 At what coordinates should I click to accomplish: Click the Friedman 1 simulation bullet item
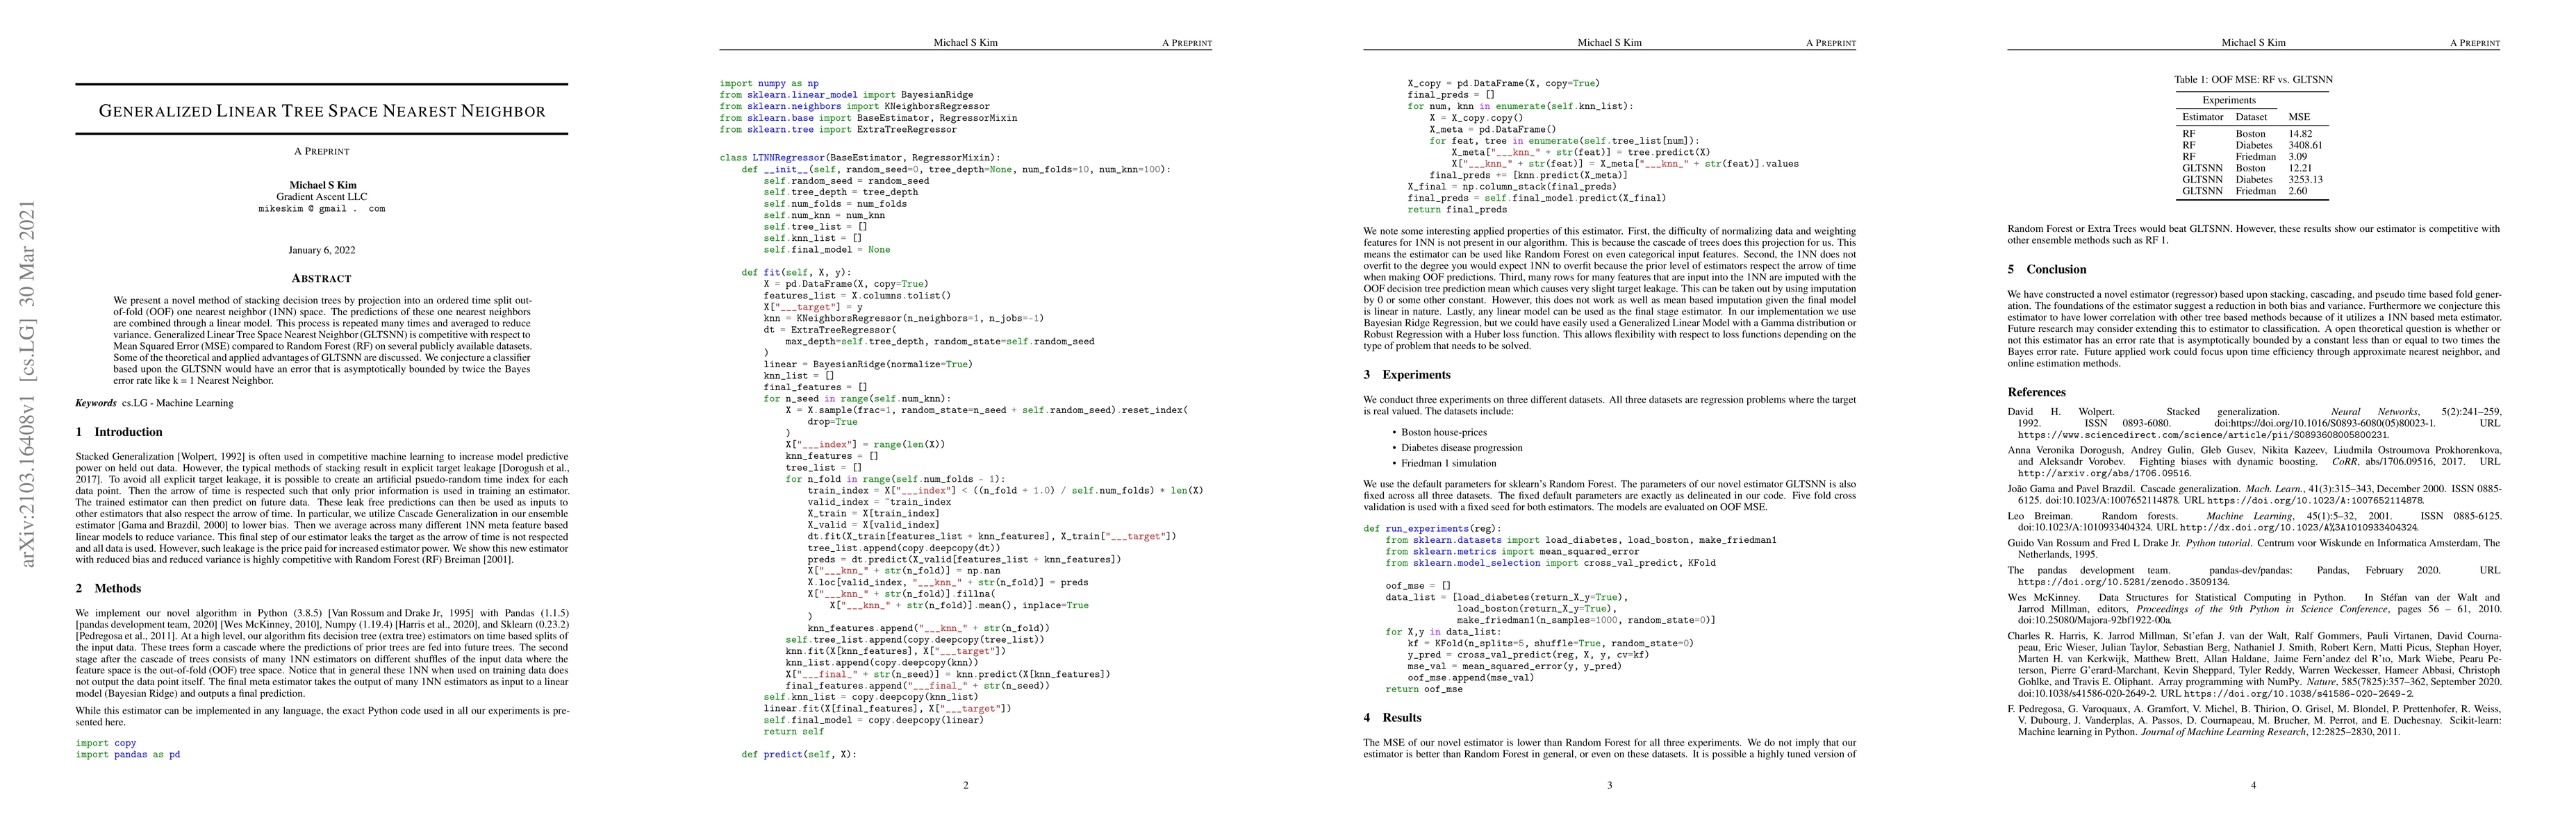pos(1448,464)
